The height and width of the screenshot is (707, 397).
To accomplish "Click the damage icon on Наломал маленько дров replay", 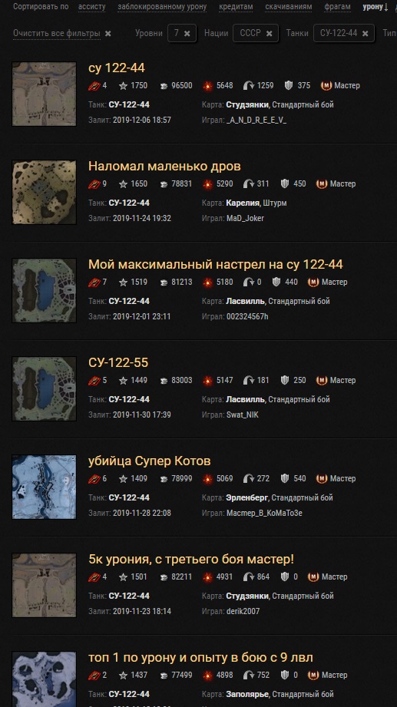I will pyautogui.click(x=207, y=183).
